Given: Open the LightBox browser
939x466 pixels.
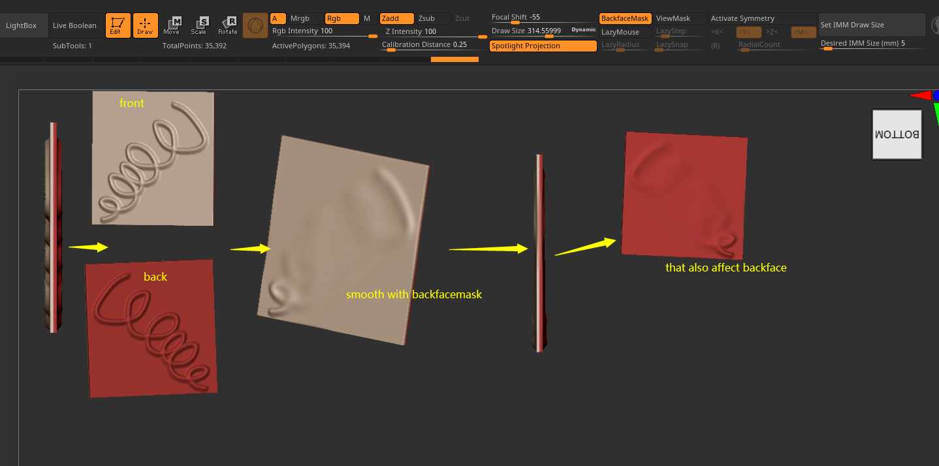Looking at the screenshot, I should tap(23, 25).
